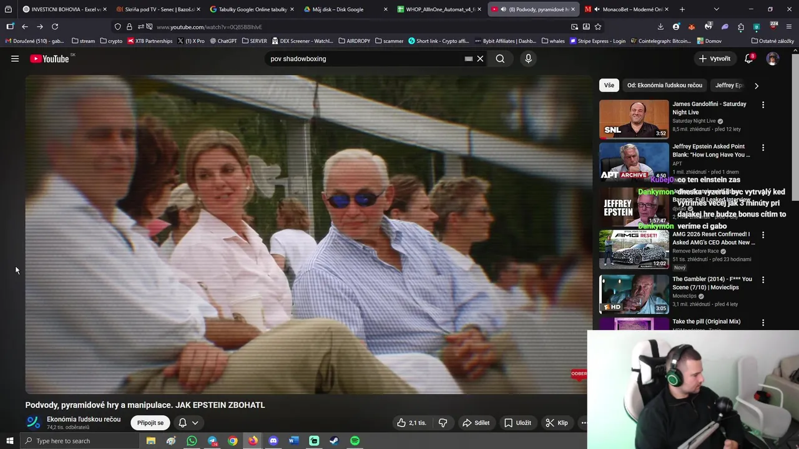Open options for Take the pill video
Image resolution: width=799 pixels, height=449 pixels.
click(763, 322)
